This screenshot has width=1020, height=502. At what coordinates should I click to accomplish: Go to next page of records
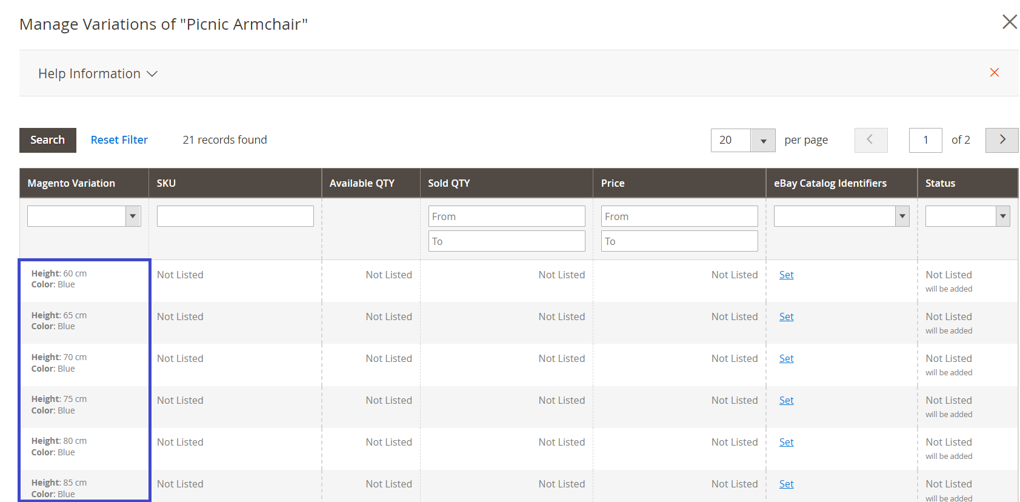pos(1001,140)
